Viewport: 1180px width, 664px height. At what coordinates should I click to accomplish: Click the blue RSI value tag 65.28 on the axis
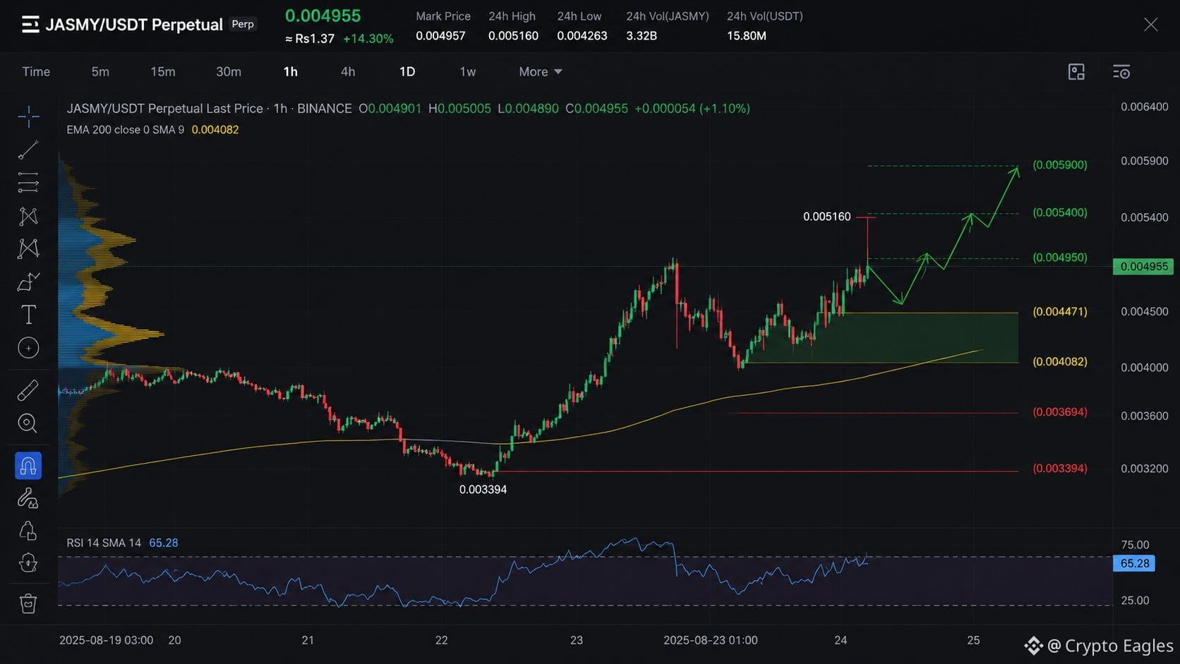click(1134, 564)
